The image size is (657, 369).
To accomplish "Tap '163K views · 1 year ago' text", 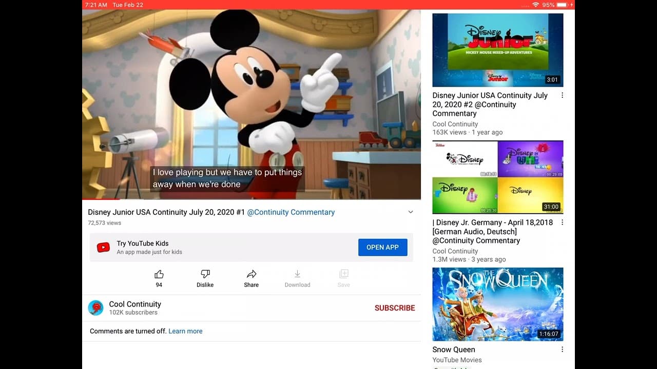I will click(468, 132).
